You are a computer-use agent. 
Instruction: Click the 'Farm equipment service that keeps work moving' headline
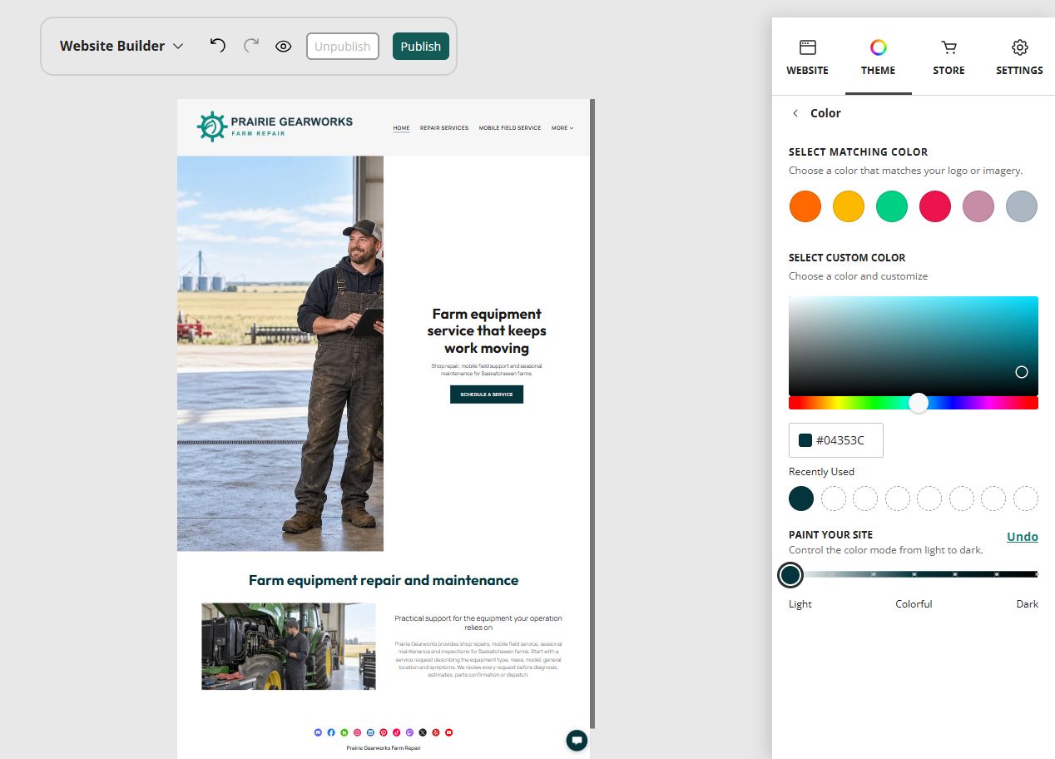coord(487,330)
